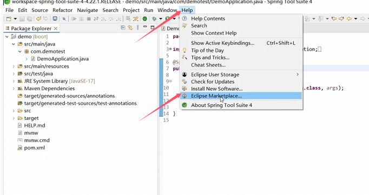This screenshot has width=369, height=195.
Task: Click the Spring Boot dashboard green icon
Action: click(144, 18)
